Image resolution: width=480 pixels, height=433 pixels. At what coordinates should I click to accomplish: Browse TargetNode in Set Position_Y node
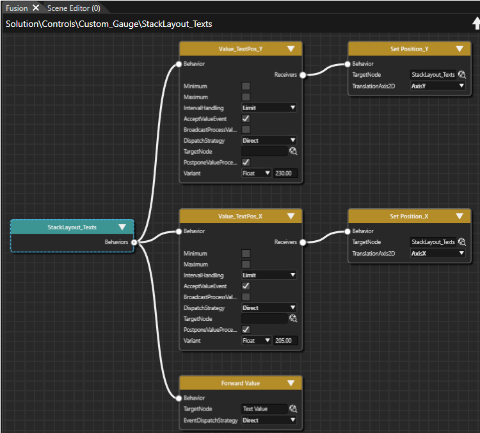[x=462, y=74]
